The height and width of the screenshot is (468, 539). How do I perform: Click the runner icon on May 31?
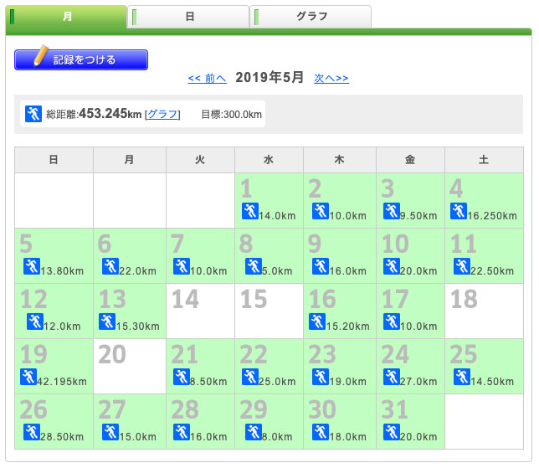(392, 432)
